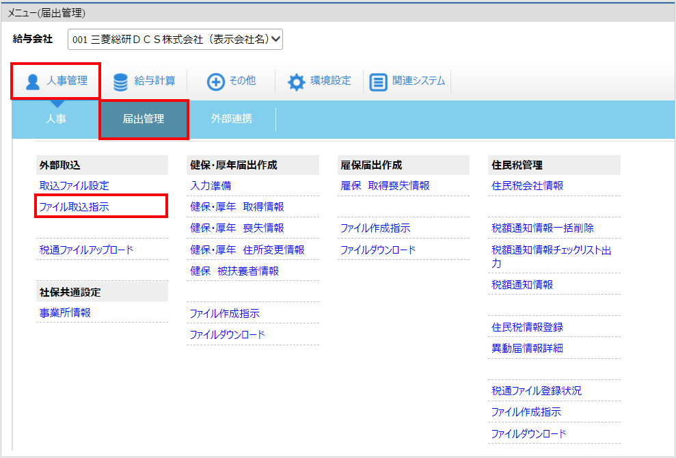Open 住民税情報登録 link
This screenshot has height=458, width=676.
(x=527, y=327)
